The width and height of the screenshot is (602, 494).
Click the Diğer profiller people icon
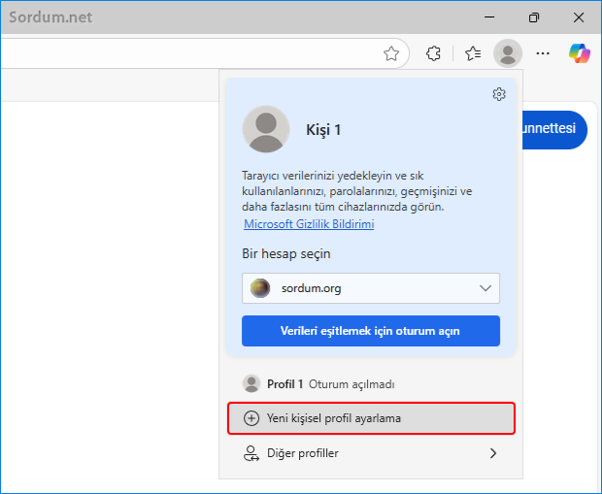(x=251, y=453)
